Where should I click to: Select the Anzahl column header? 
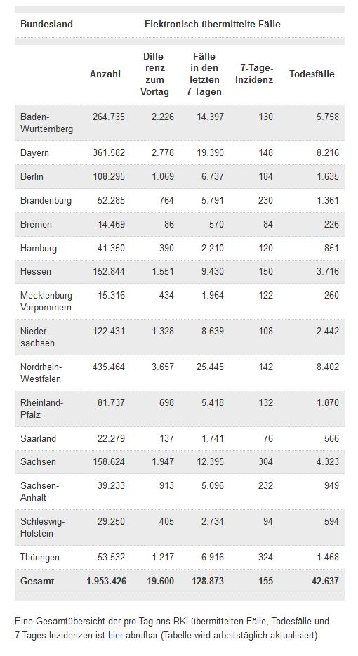105,74
